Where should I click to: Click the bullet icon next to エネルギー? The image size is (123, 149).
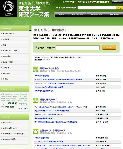click(x=2, y=56)
